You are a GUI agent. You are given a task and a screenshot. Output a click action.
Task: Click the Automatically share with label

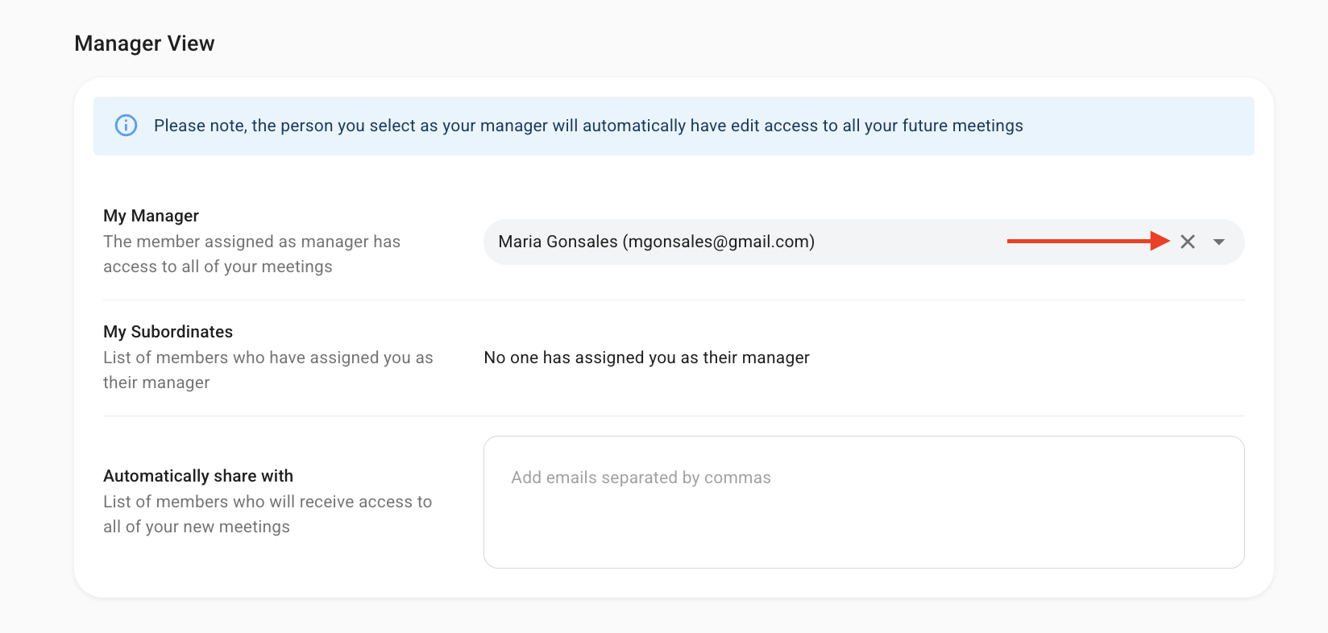tap(198, 476)
